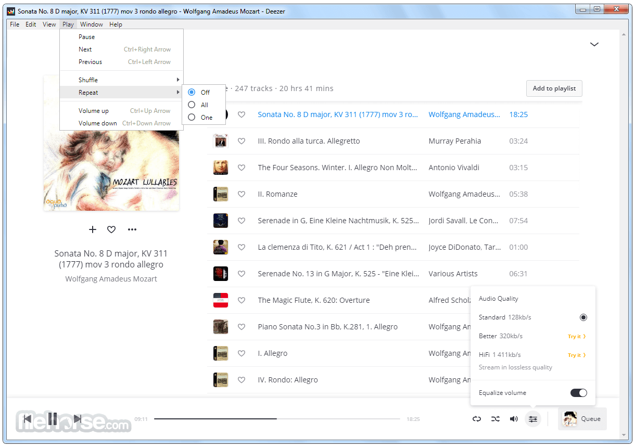Click album thumbnail of The Magic Flute Overture
This screenshot has width=635, height=448.
[221, 300]
